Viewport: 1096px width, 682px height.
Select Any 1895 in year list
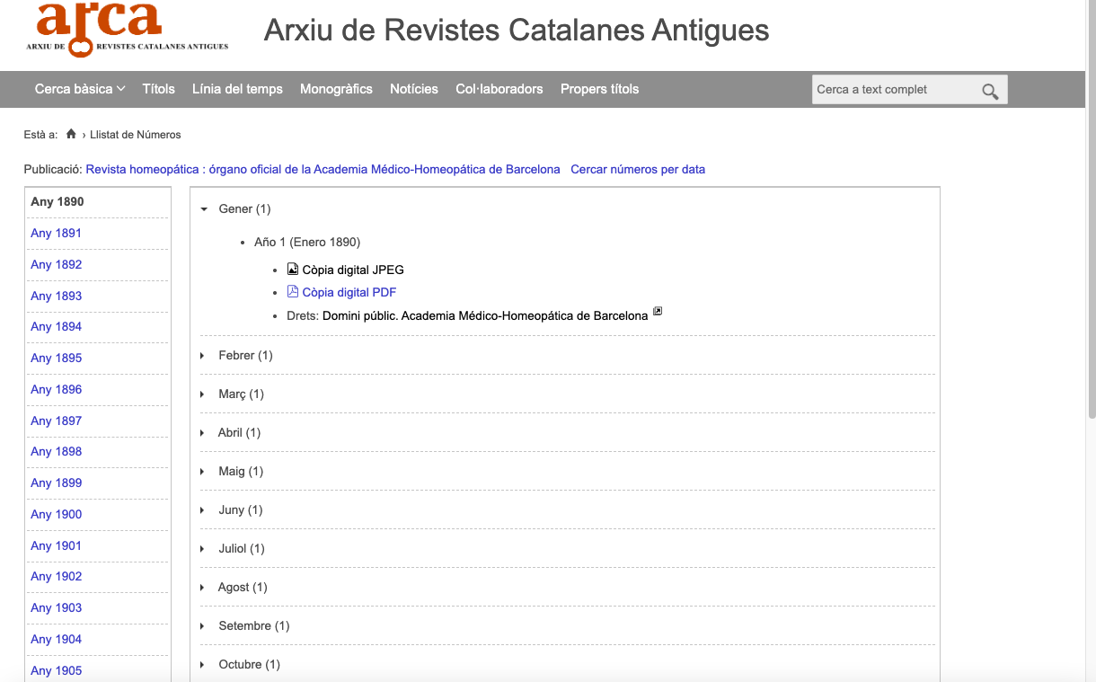[56, 359]
